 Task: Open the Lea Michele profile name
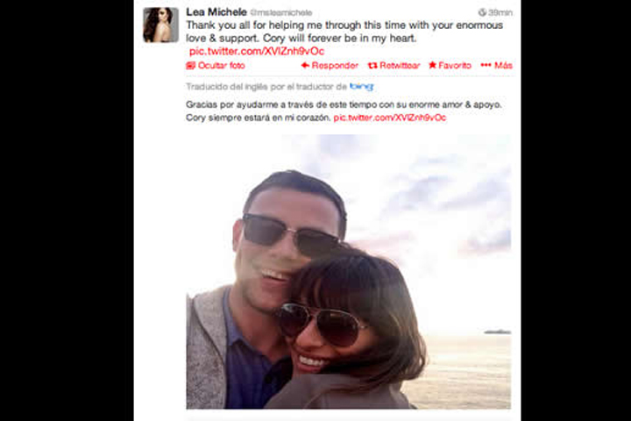216,12
